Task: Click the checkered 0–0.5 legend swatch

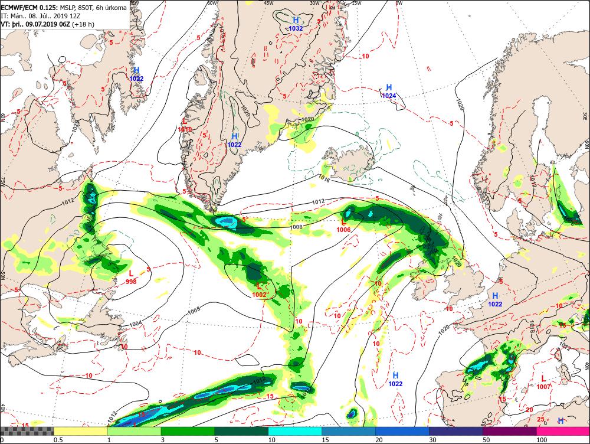Action: pyautogui.click(x=27, y=431)
